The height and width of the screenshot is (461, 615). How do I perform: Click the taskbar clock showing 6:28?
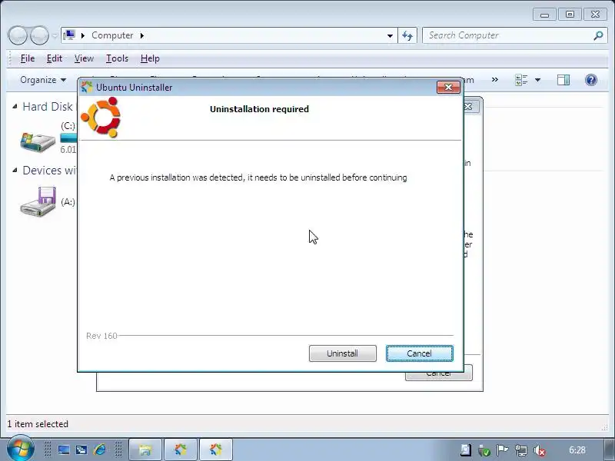click(x=577, y=450)
